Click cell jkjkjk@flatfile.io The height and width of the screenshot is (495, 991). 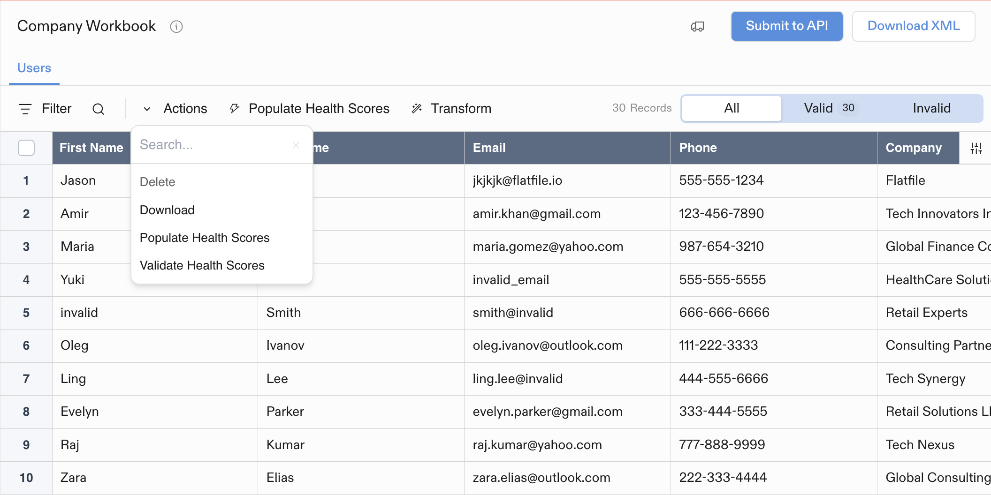pyautogui.click(x=567, y=181)
